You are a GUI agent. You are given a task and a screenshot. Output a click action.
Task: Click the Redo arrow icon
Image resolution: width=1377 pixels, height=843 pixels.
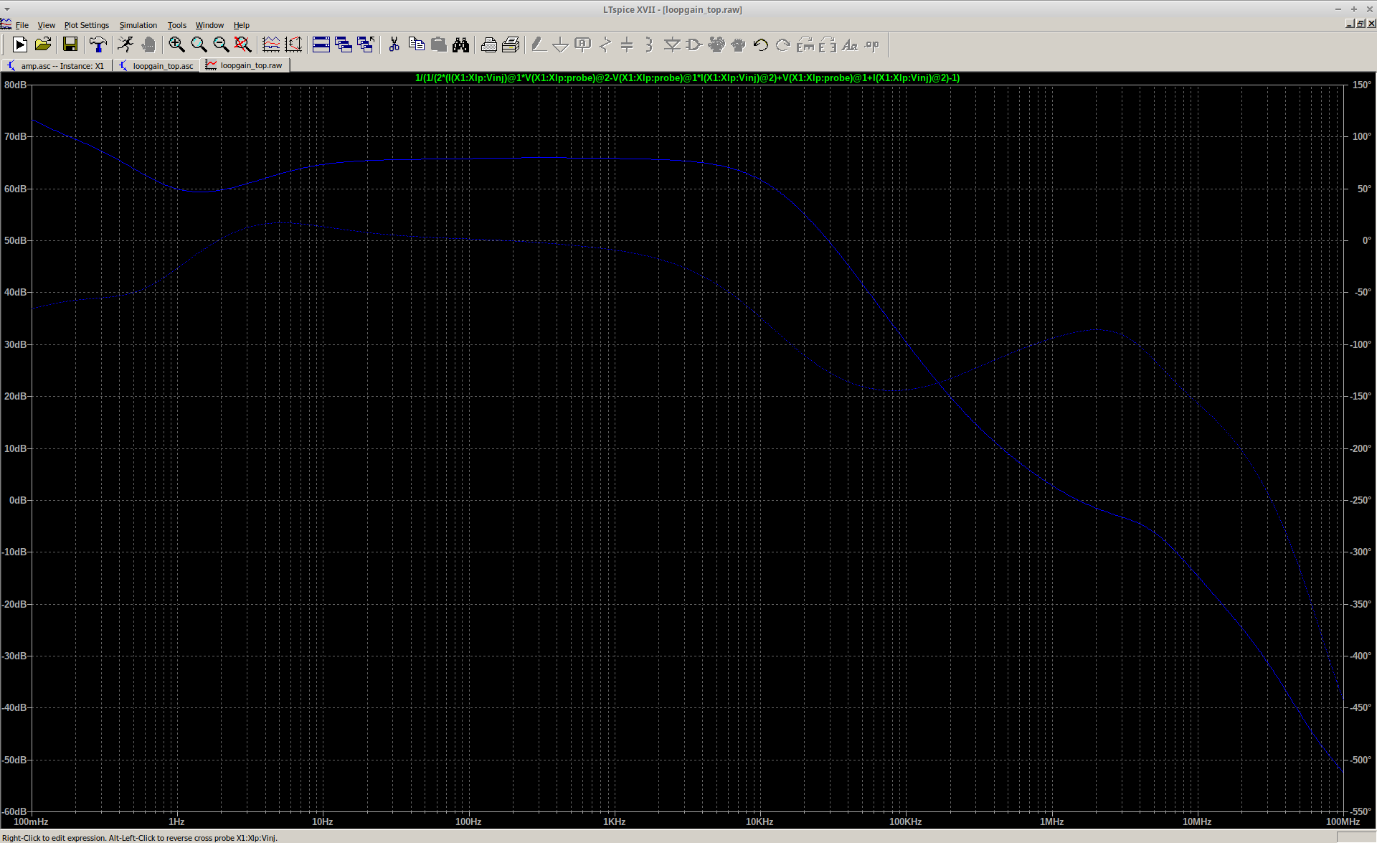coord(782,45)
